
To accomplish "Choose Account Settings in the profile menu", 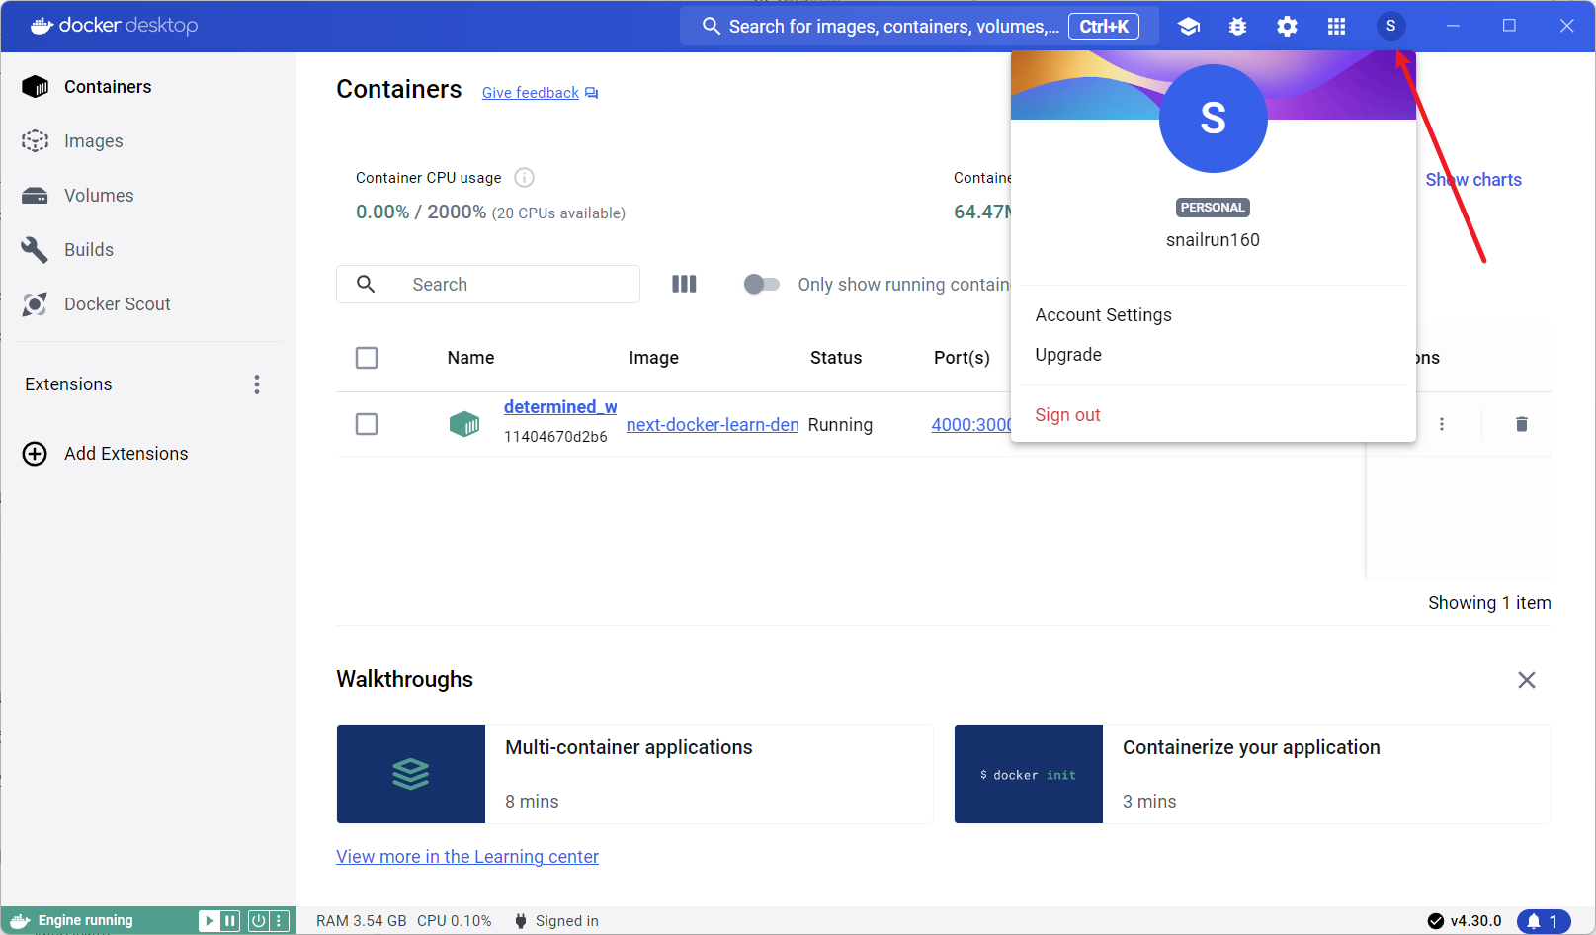I will point(1103,315).
